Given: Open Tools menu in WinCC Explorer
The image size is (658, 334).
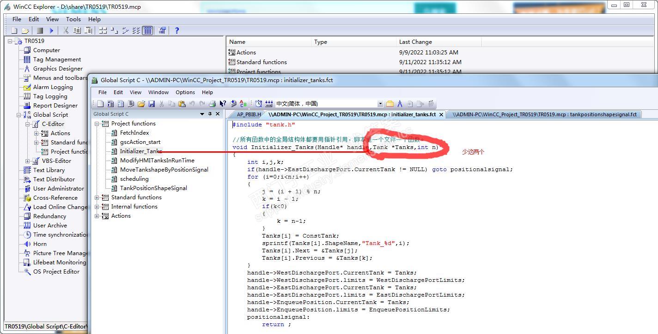Looking at the screenshot, I should [x=73, y=19].
